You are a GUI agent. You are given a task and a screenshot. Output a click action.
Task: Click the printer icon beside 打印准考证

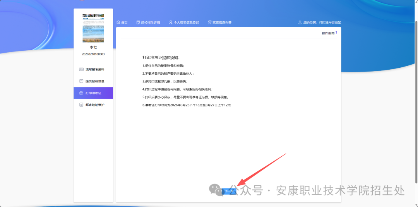[x=81, y=93]
